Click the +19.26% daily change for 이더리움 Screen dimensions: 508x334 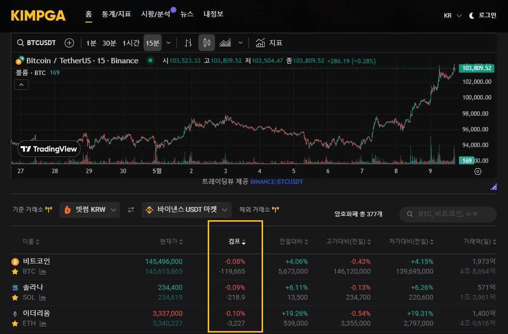pyautogui.click(x=294, y=313)
